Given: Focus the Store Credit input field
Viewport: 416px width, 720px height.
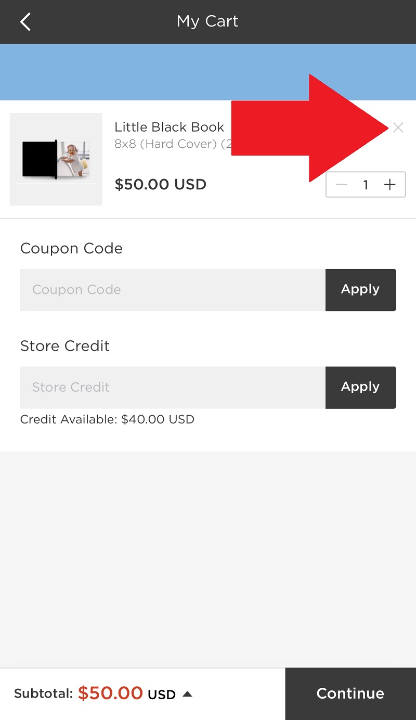Looking at the screenshot, I should 173,388.
